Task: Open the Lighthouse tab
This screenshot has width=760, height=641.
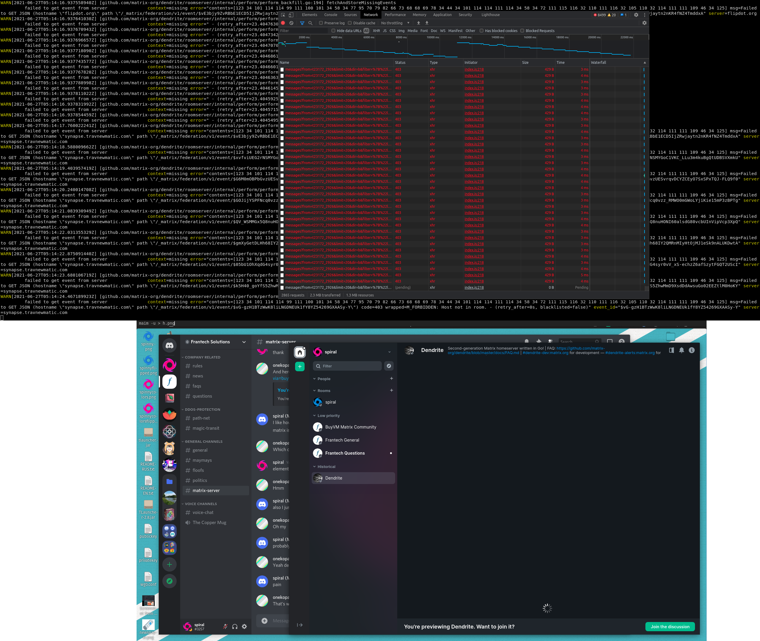Action: pyautogui.click(x=491, y=15)
